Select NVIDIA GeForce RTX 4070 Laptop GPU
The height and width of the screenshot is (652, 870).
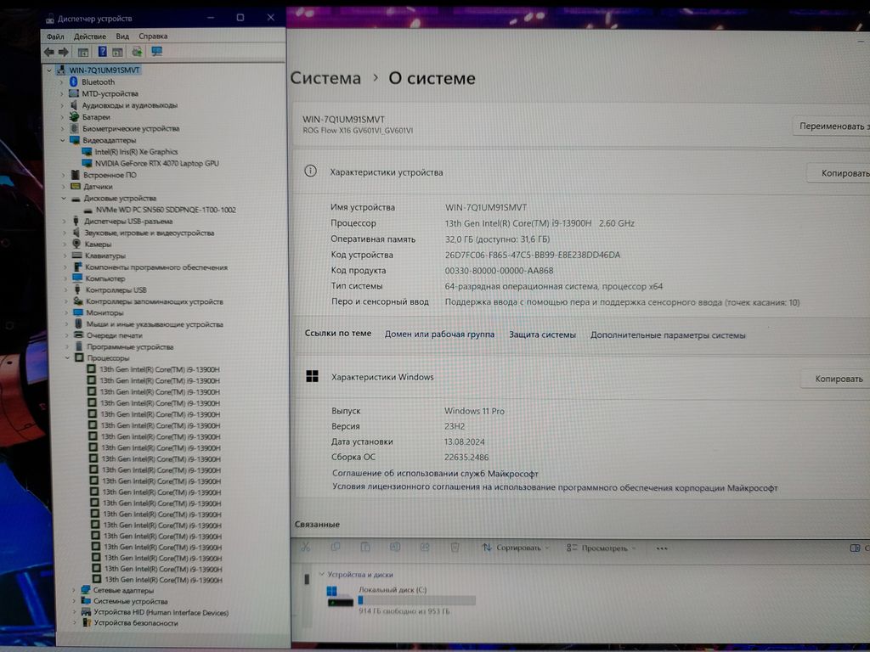(156, 164)
